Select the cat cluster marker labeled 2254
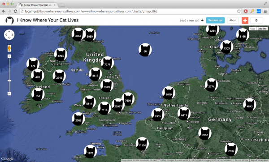This screenshot has height=162, width=269. [x=213, y=30]
